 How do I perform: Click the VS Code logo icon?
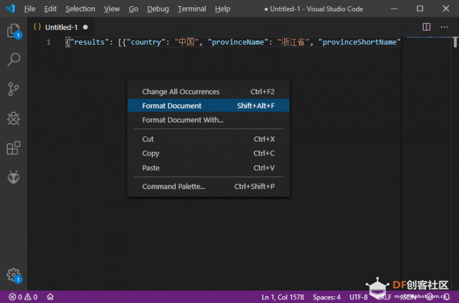pos(10,9)
